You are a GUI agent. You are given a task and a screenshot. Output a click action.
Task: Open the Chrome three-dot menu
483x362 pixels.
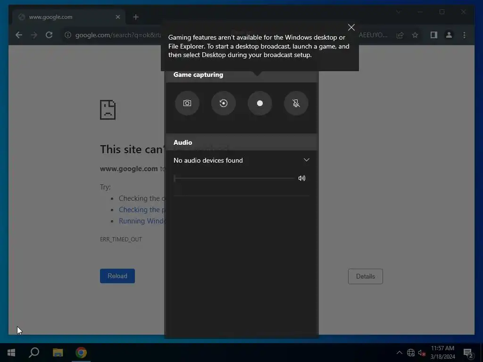[x=464, y=35]
